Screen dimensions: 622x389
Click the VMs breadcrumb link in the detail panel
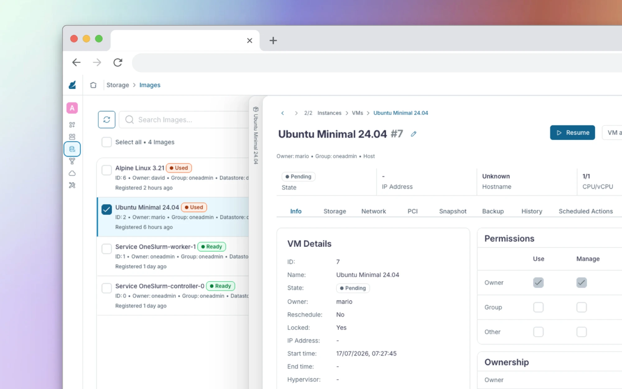(357, 113)
